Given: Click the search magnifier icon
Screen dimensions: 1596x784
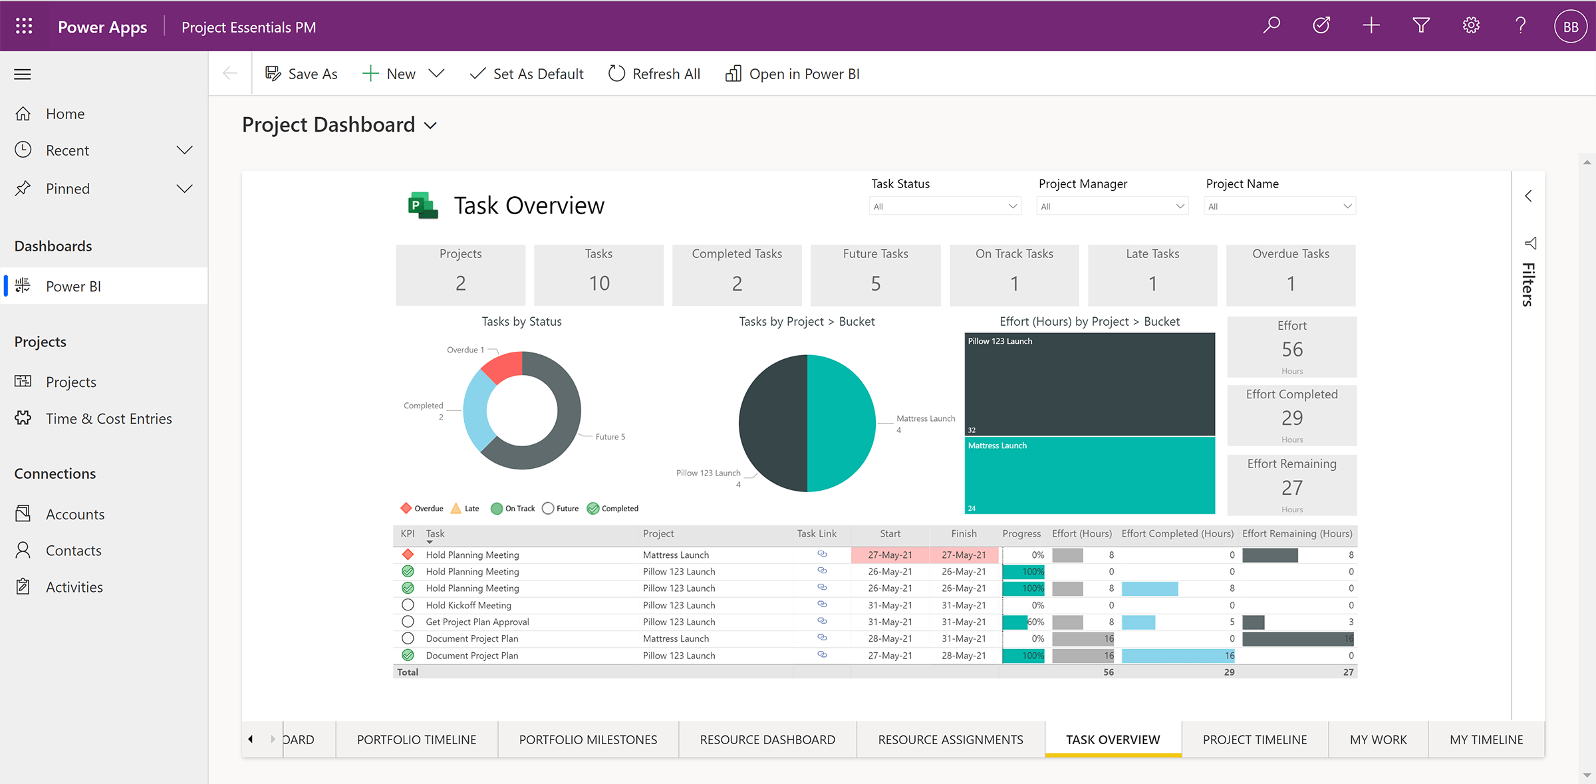Looking at the screenshot, I should (1271, 26).
